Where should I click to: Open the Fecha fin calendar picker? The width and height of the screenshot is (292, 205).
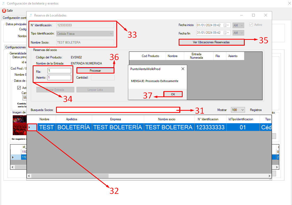pos(226,33)
